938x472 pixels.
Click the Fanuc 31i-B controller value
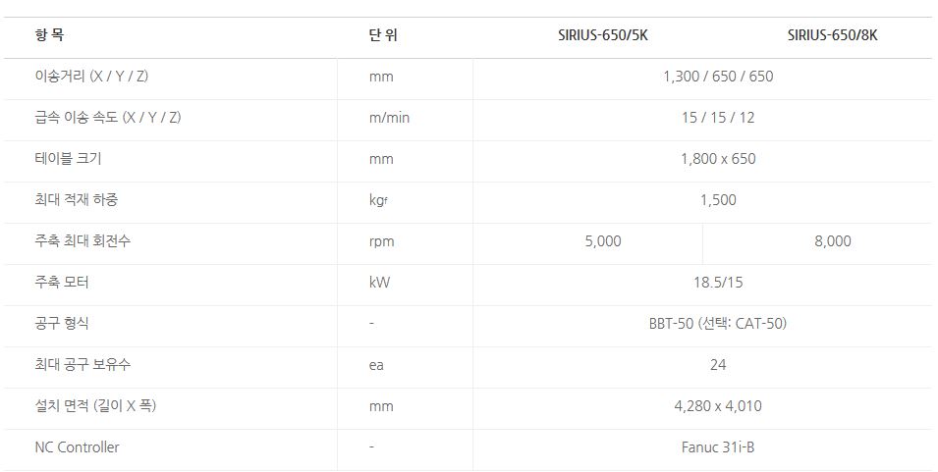tap(718, 447)
